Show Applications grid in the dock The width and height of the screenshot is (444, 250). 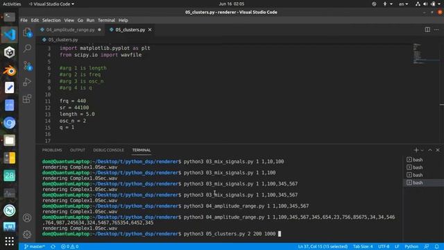[x=9, y=241]
